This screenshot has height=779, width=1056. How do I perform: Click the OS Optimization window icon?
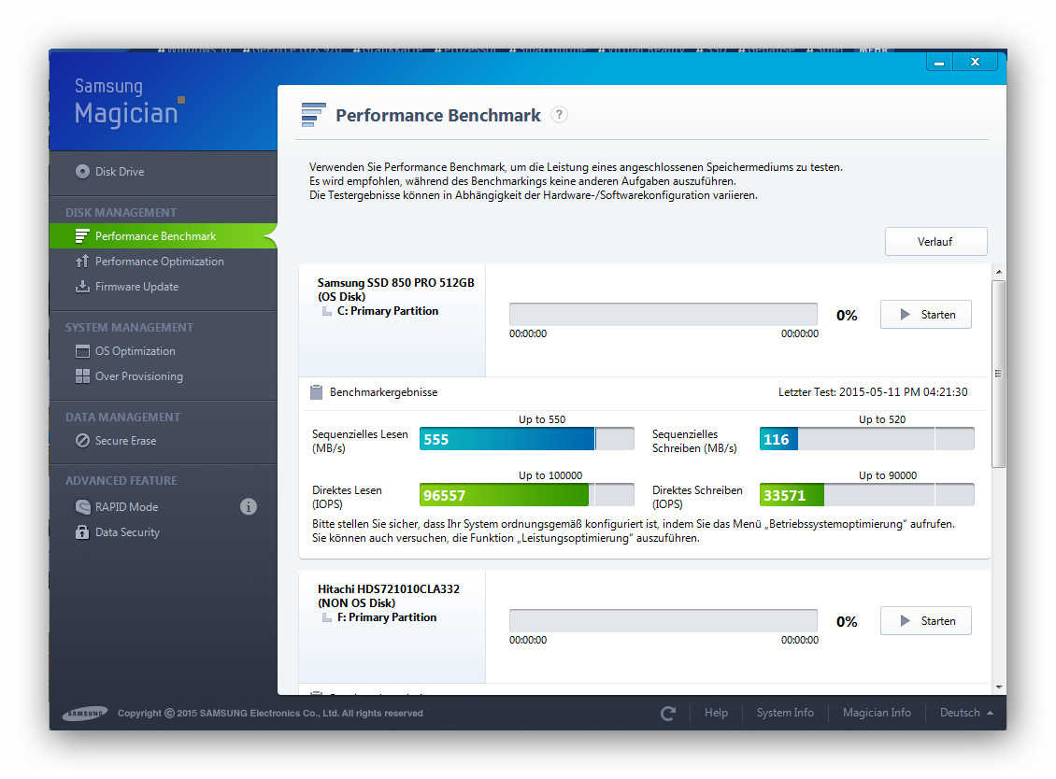(82, 351)
